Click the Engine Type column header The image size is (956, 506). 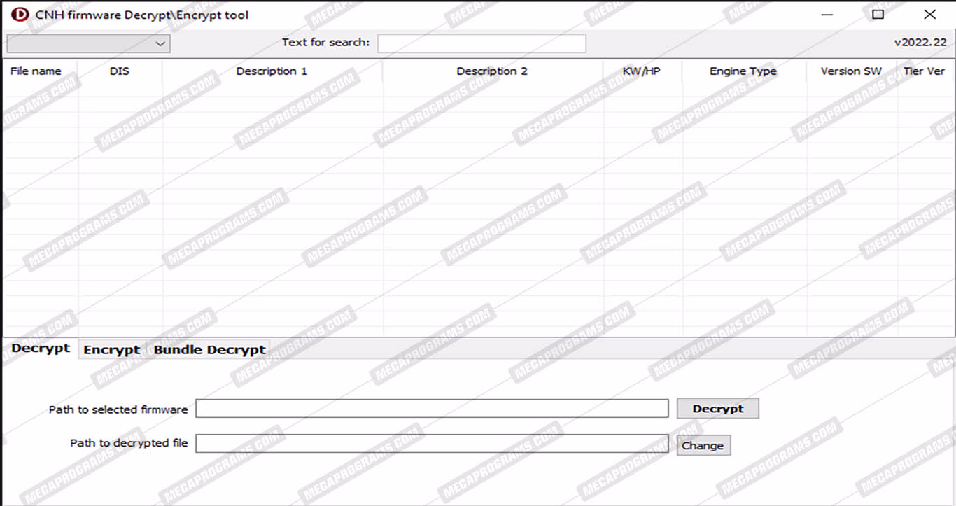[x=743, y=71]
